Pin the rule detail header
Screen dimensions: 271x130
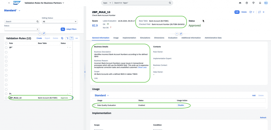(181, 34)
